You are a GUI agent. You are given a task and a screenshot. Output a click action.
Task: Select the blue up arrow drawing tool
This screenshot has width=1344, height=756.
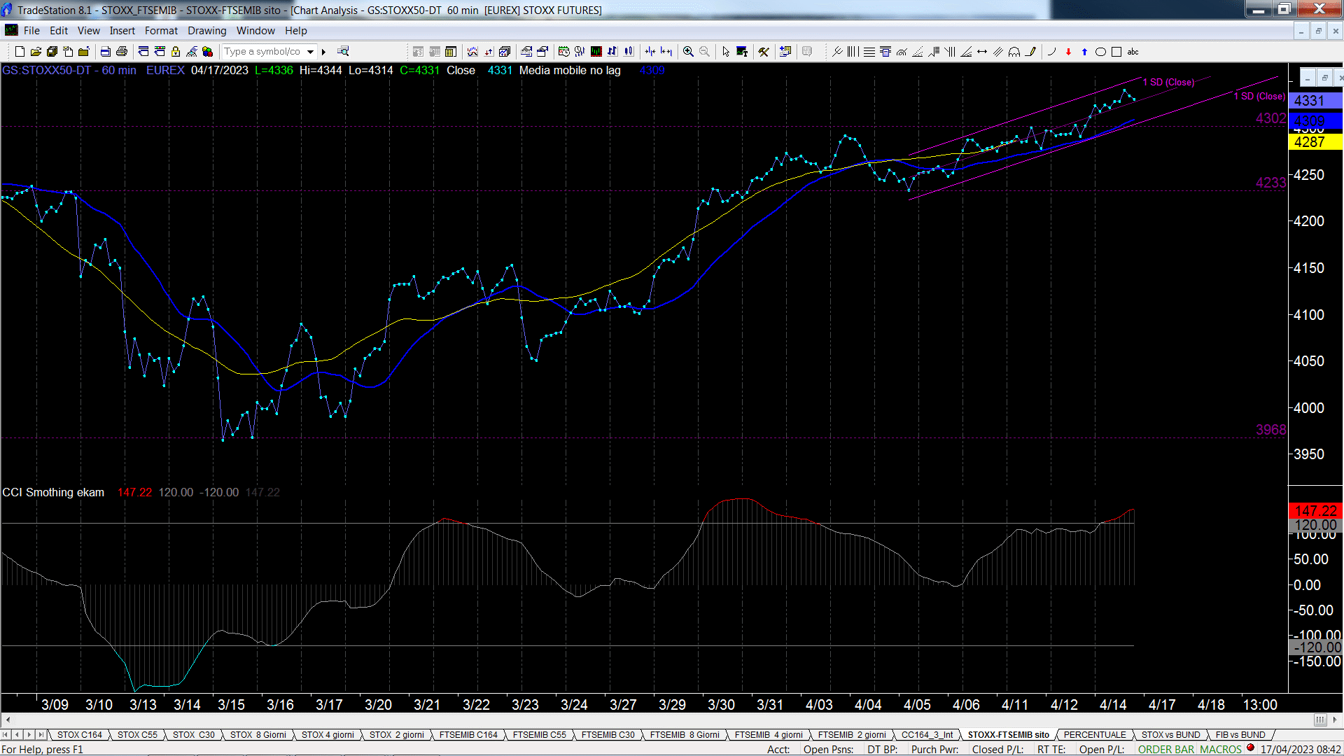tap(1084, 52)
